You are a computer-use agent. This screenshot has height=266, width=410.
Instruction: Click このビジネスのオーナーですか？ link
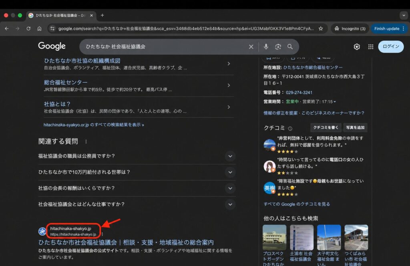(x=333, y=113)
